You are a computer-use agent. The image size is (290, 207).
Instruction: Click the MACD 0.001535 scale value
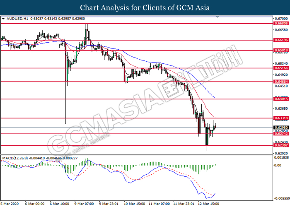(x=281, y=157)
